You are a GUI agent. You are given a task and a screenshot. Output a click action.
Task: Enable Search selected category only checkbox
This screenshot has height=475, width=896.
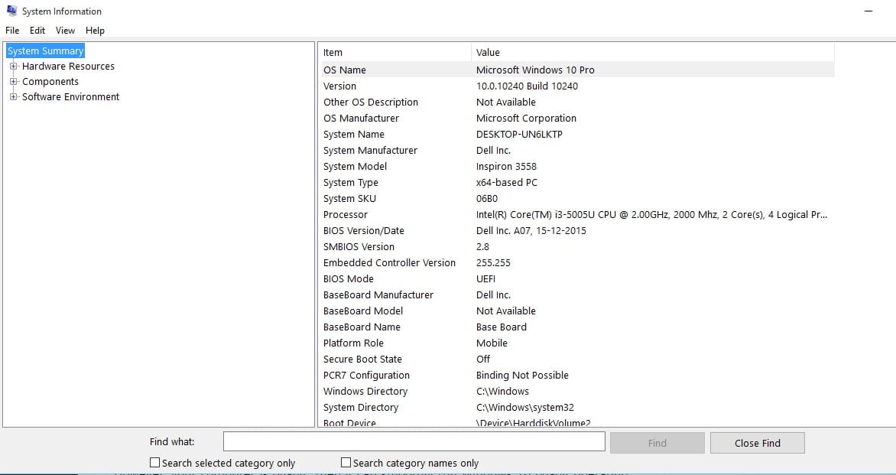155,463
